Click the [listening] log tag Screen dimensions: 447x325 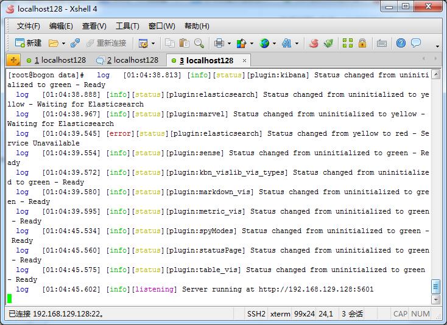pyautogui.click(x=154, y=289)
